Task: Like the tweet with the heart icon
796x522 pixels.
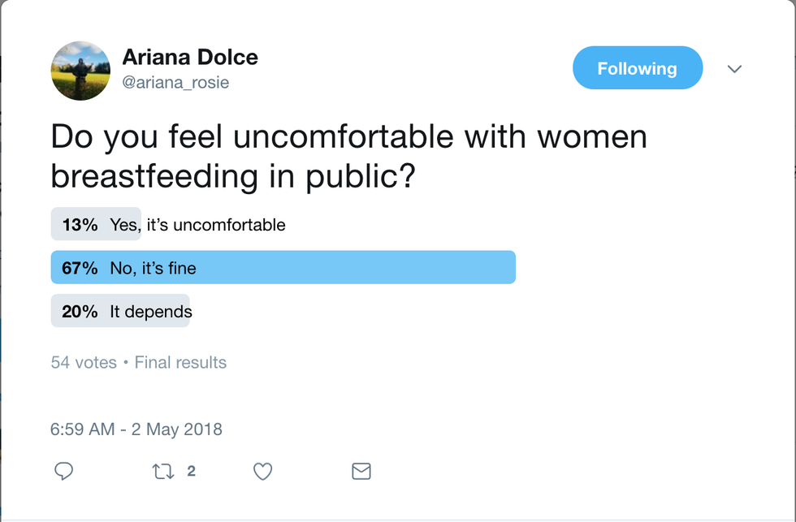Action: [x=262, y=471]
